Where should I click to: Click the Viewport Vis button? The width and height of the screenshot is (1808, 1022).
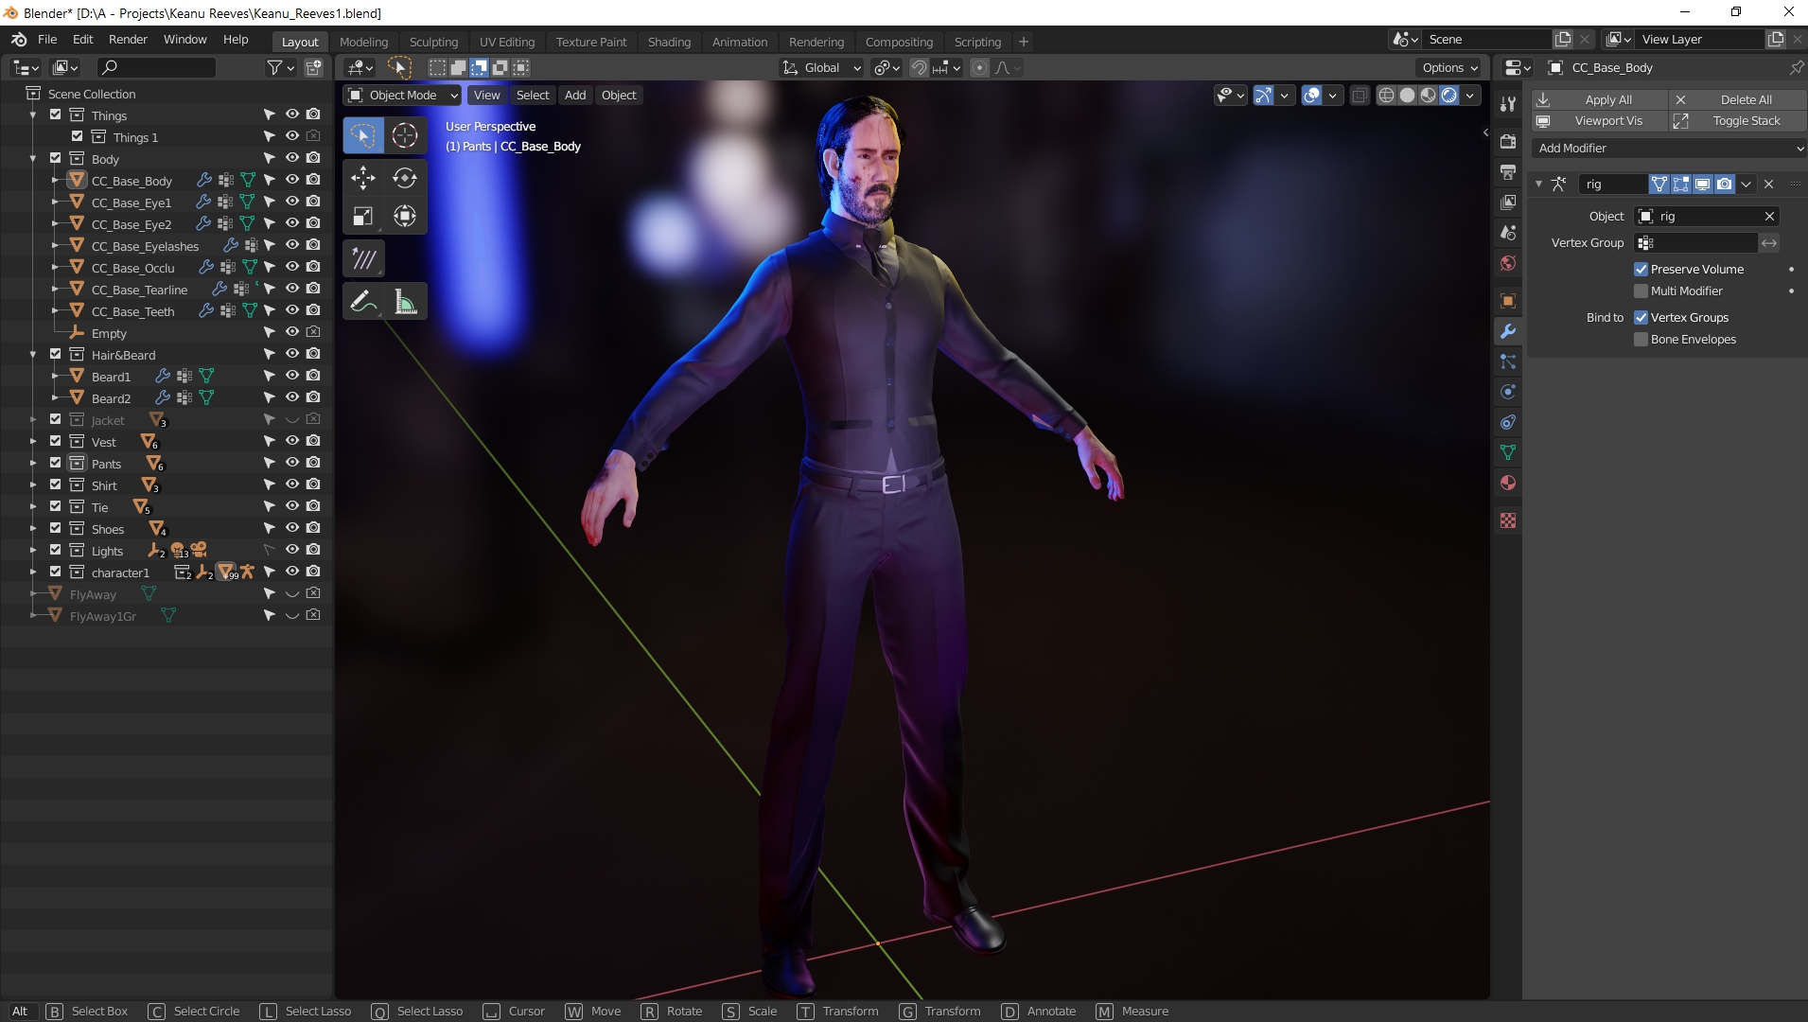1600,121
